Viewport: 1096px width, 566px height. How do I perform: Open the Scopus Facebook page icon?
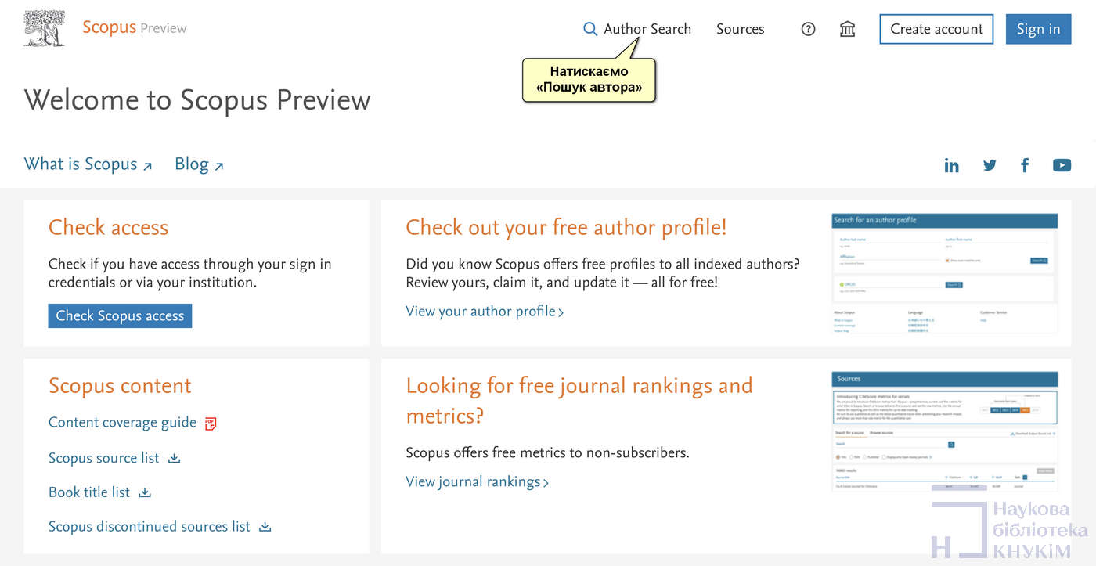pyautogui.click(x=1025, y=165)
